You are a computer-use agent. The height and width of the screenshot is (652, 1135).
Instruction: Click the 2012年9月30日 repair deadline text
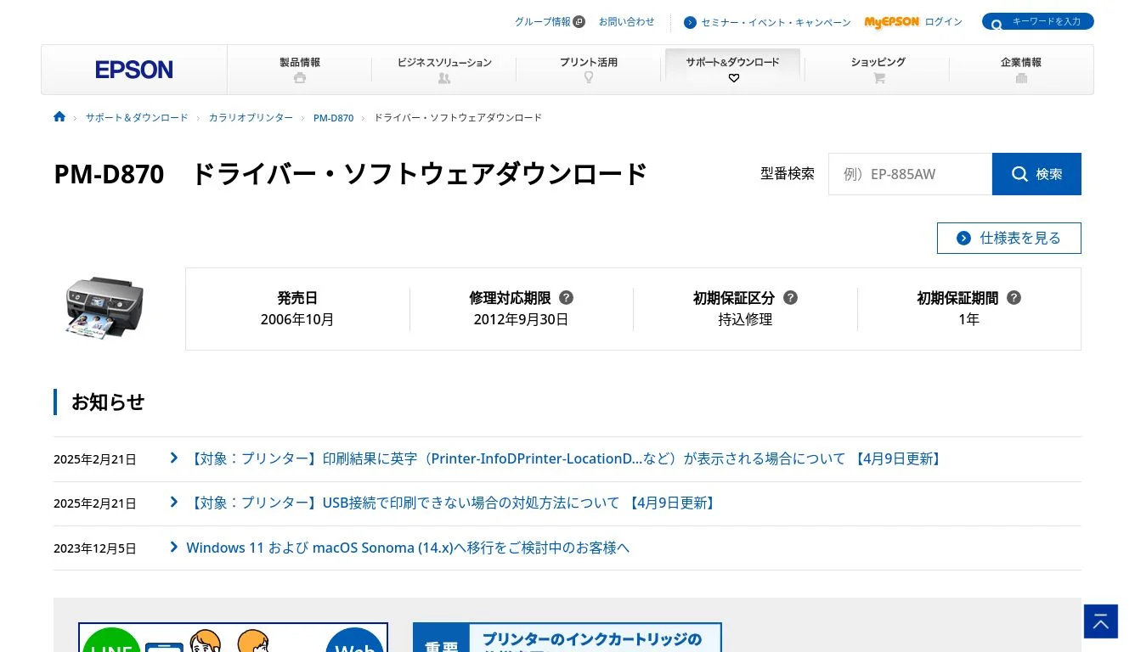coord(521,320)
